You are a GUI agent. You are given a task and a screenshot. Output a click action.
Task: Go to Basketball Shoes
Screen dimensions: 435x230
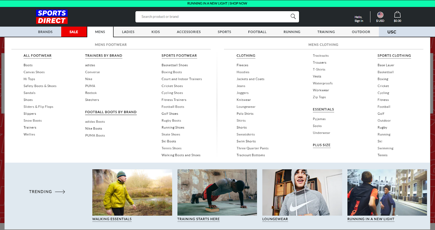tap(175, 65)
